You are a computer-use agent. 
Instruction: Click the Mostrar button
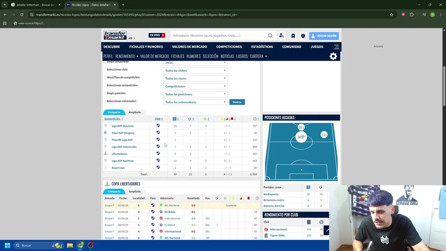click(x=237, y=102)
